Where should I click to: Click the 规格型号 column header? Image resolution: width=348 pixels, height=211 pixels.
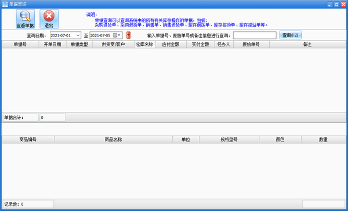click(229, 140)
